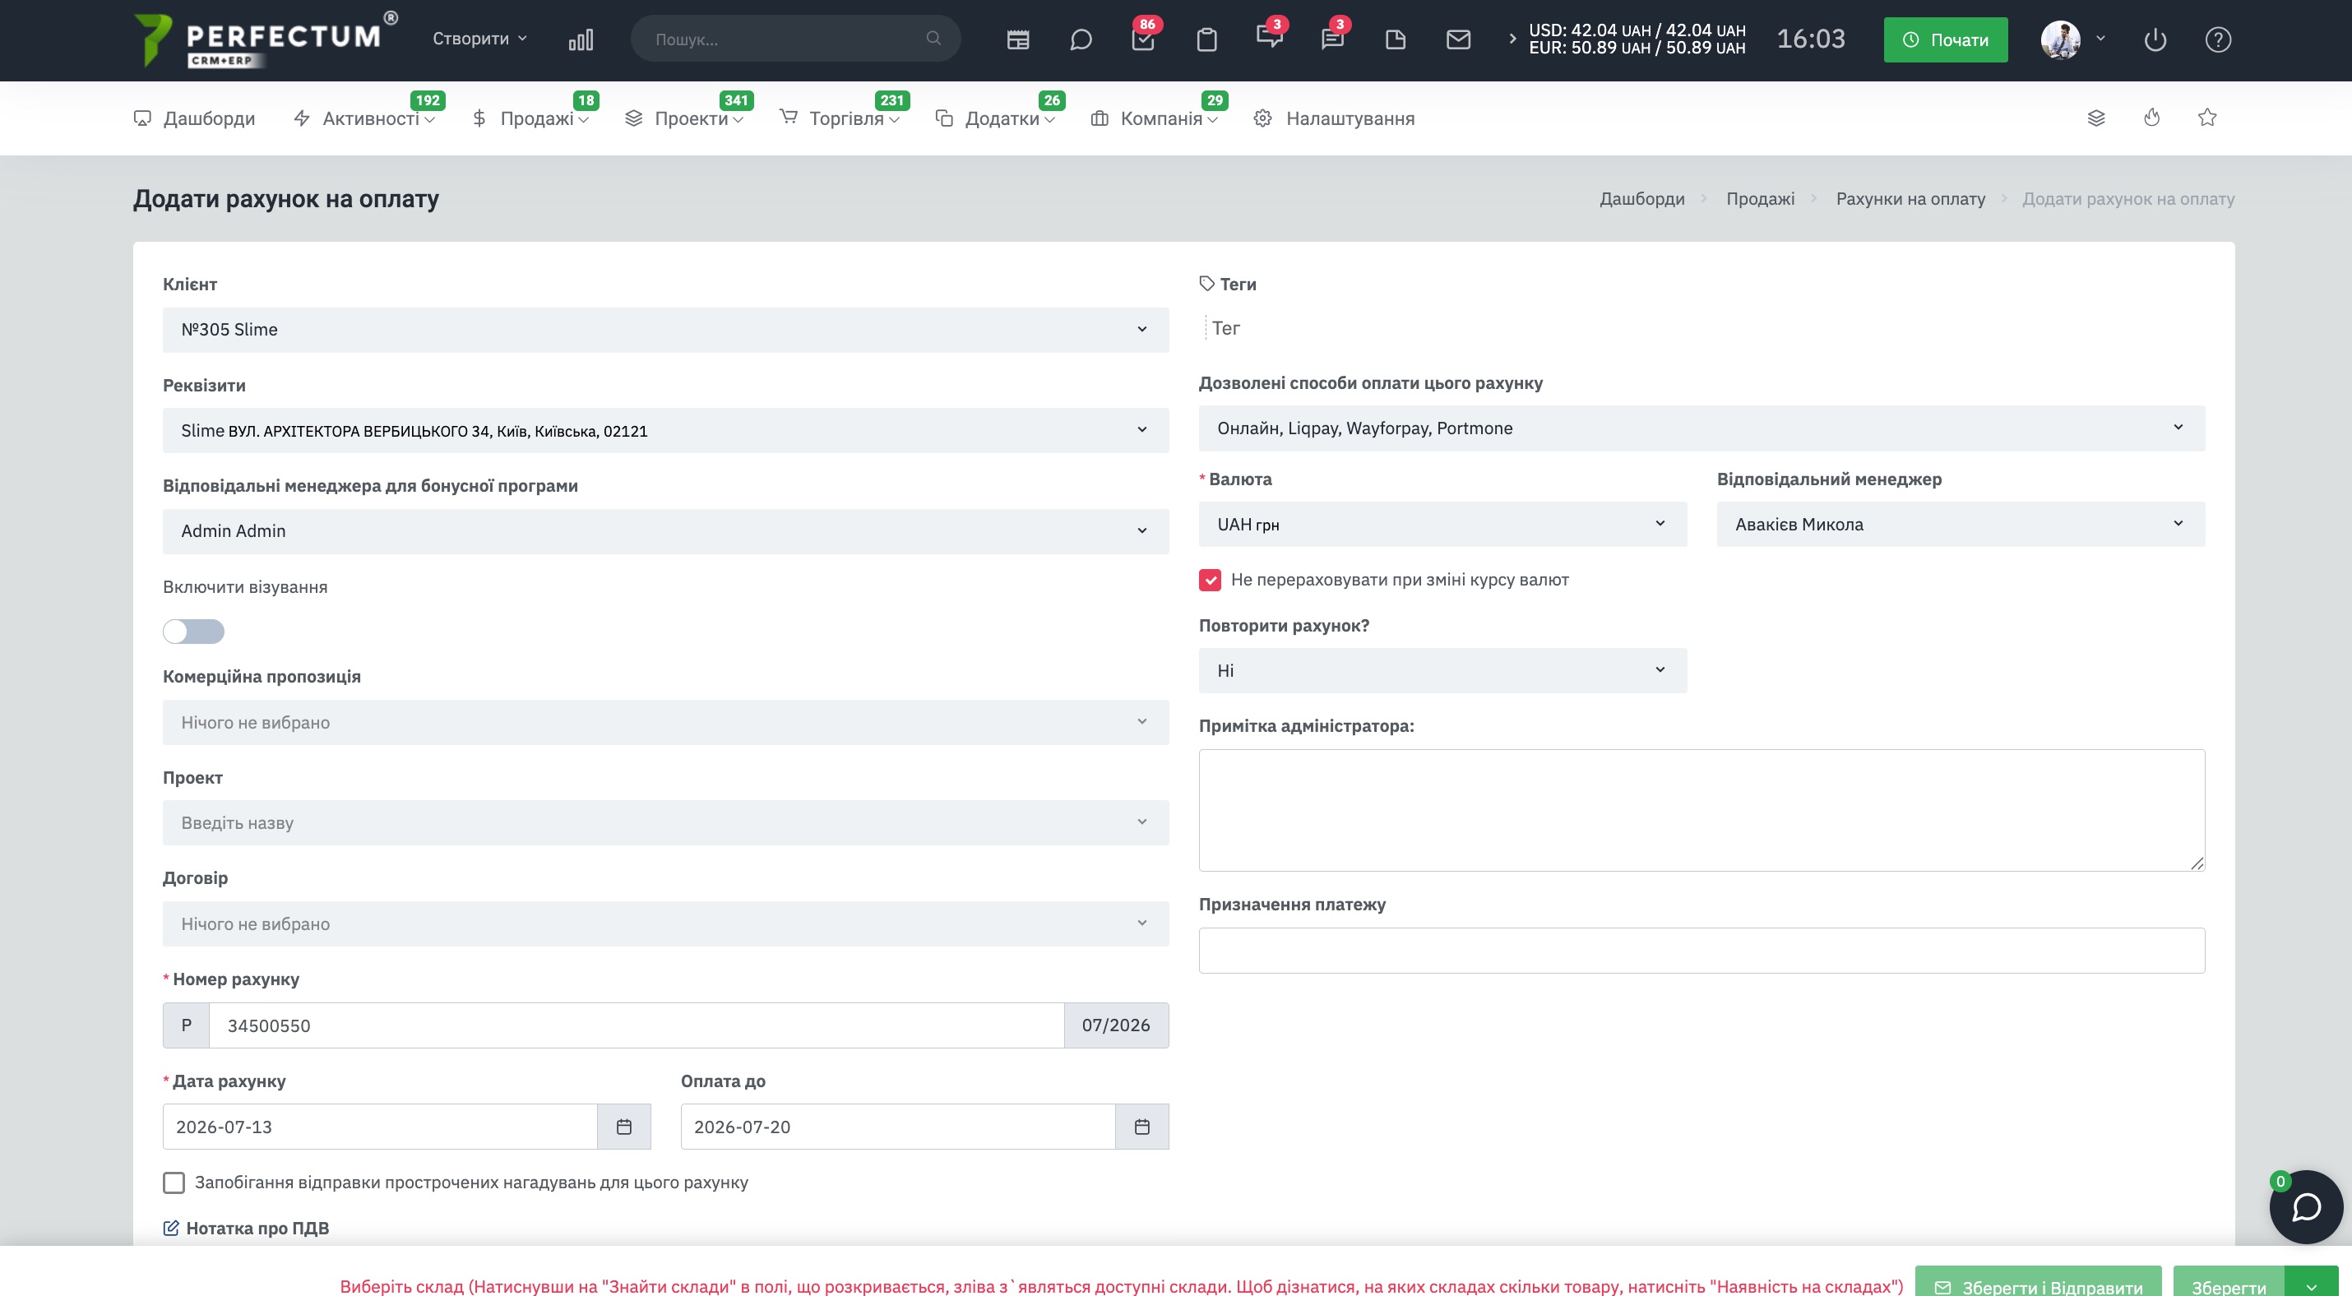Open the Admin Admin manager dropdown
This screenshot has height=1296, width=2352.
pyautogui.click(x=665, y=531)
